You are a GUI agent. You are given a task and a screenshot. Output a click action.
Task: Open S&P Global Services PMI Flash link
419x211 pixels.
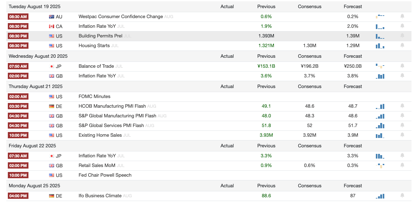click(x=111, y=125)
